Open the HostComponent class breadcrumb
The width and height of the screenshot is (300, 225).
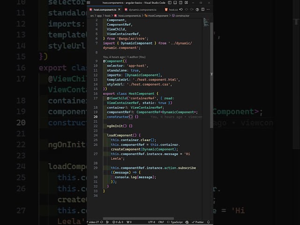pos(157,15)
